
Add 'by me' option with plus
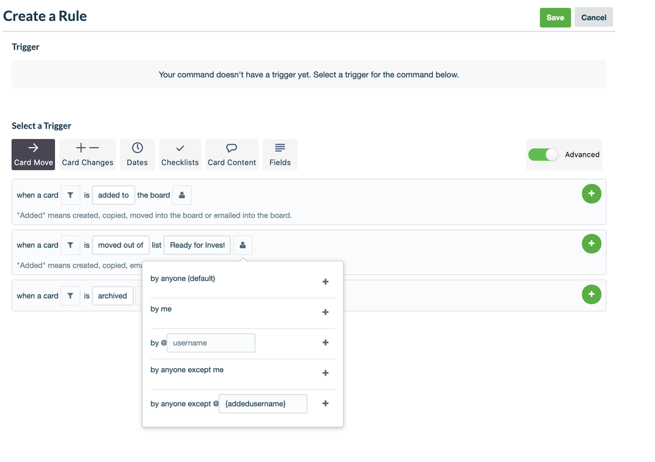click(x=325, y=312)
